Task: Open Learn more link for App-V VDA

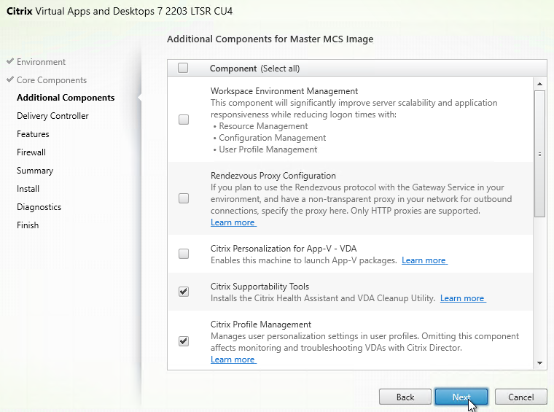Action: pos(424,260)
